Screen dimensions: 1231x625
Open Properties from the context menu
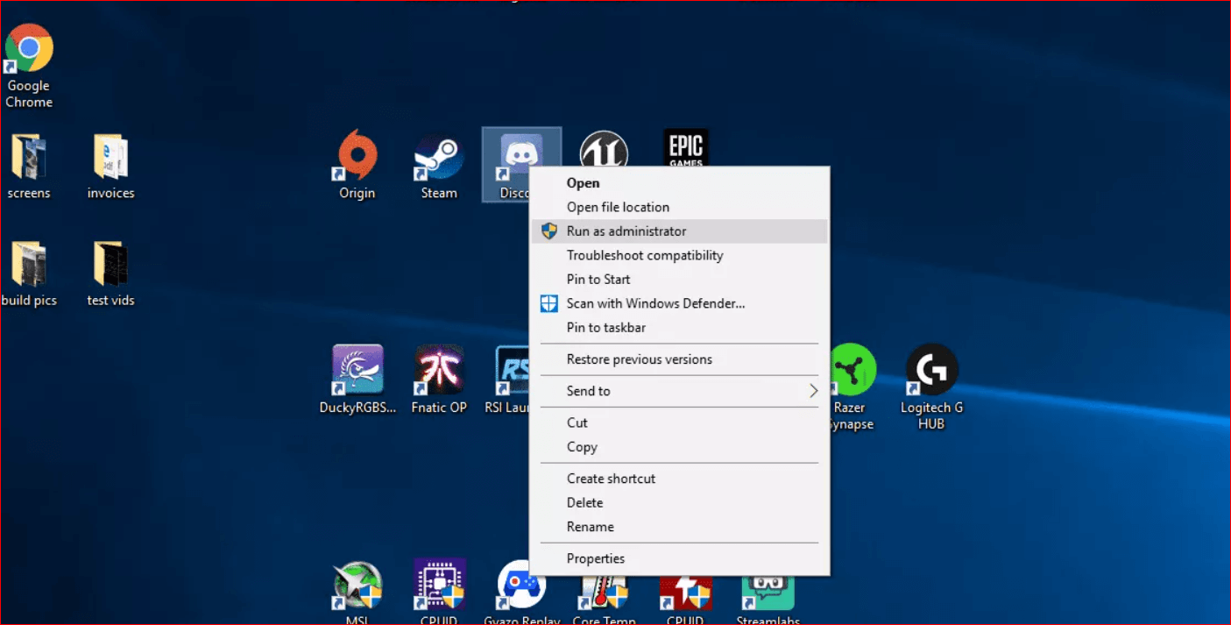click(679, 558)
